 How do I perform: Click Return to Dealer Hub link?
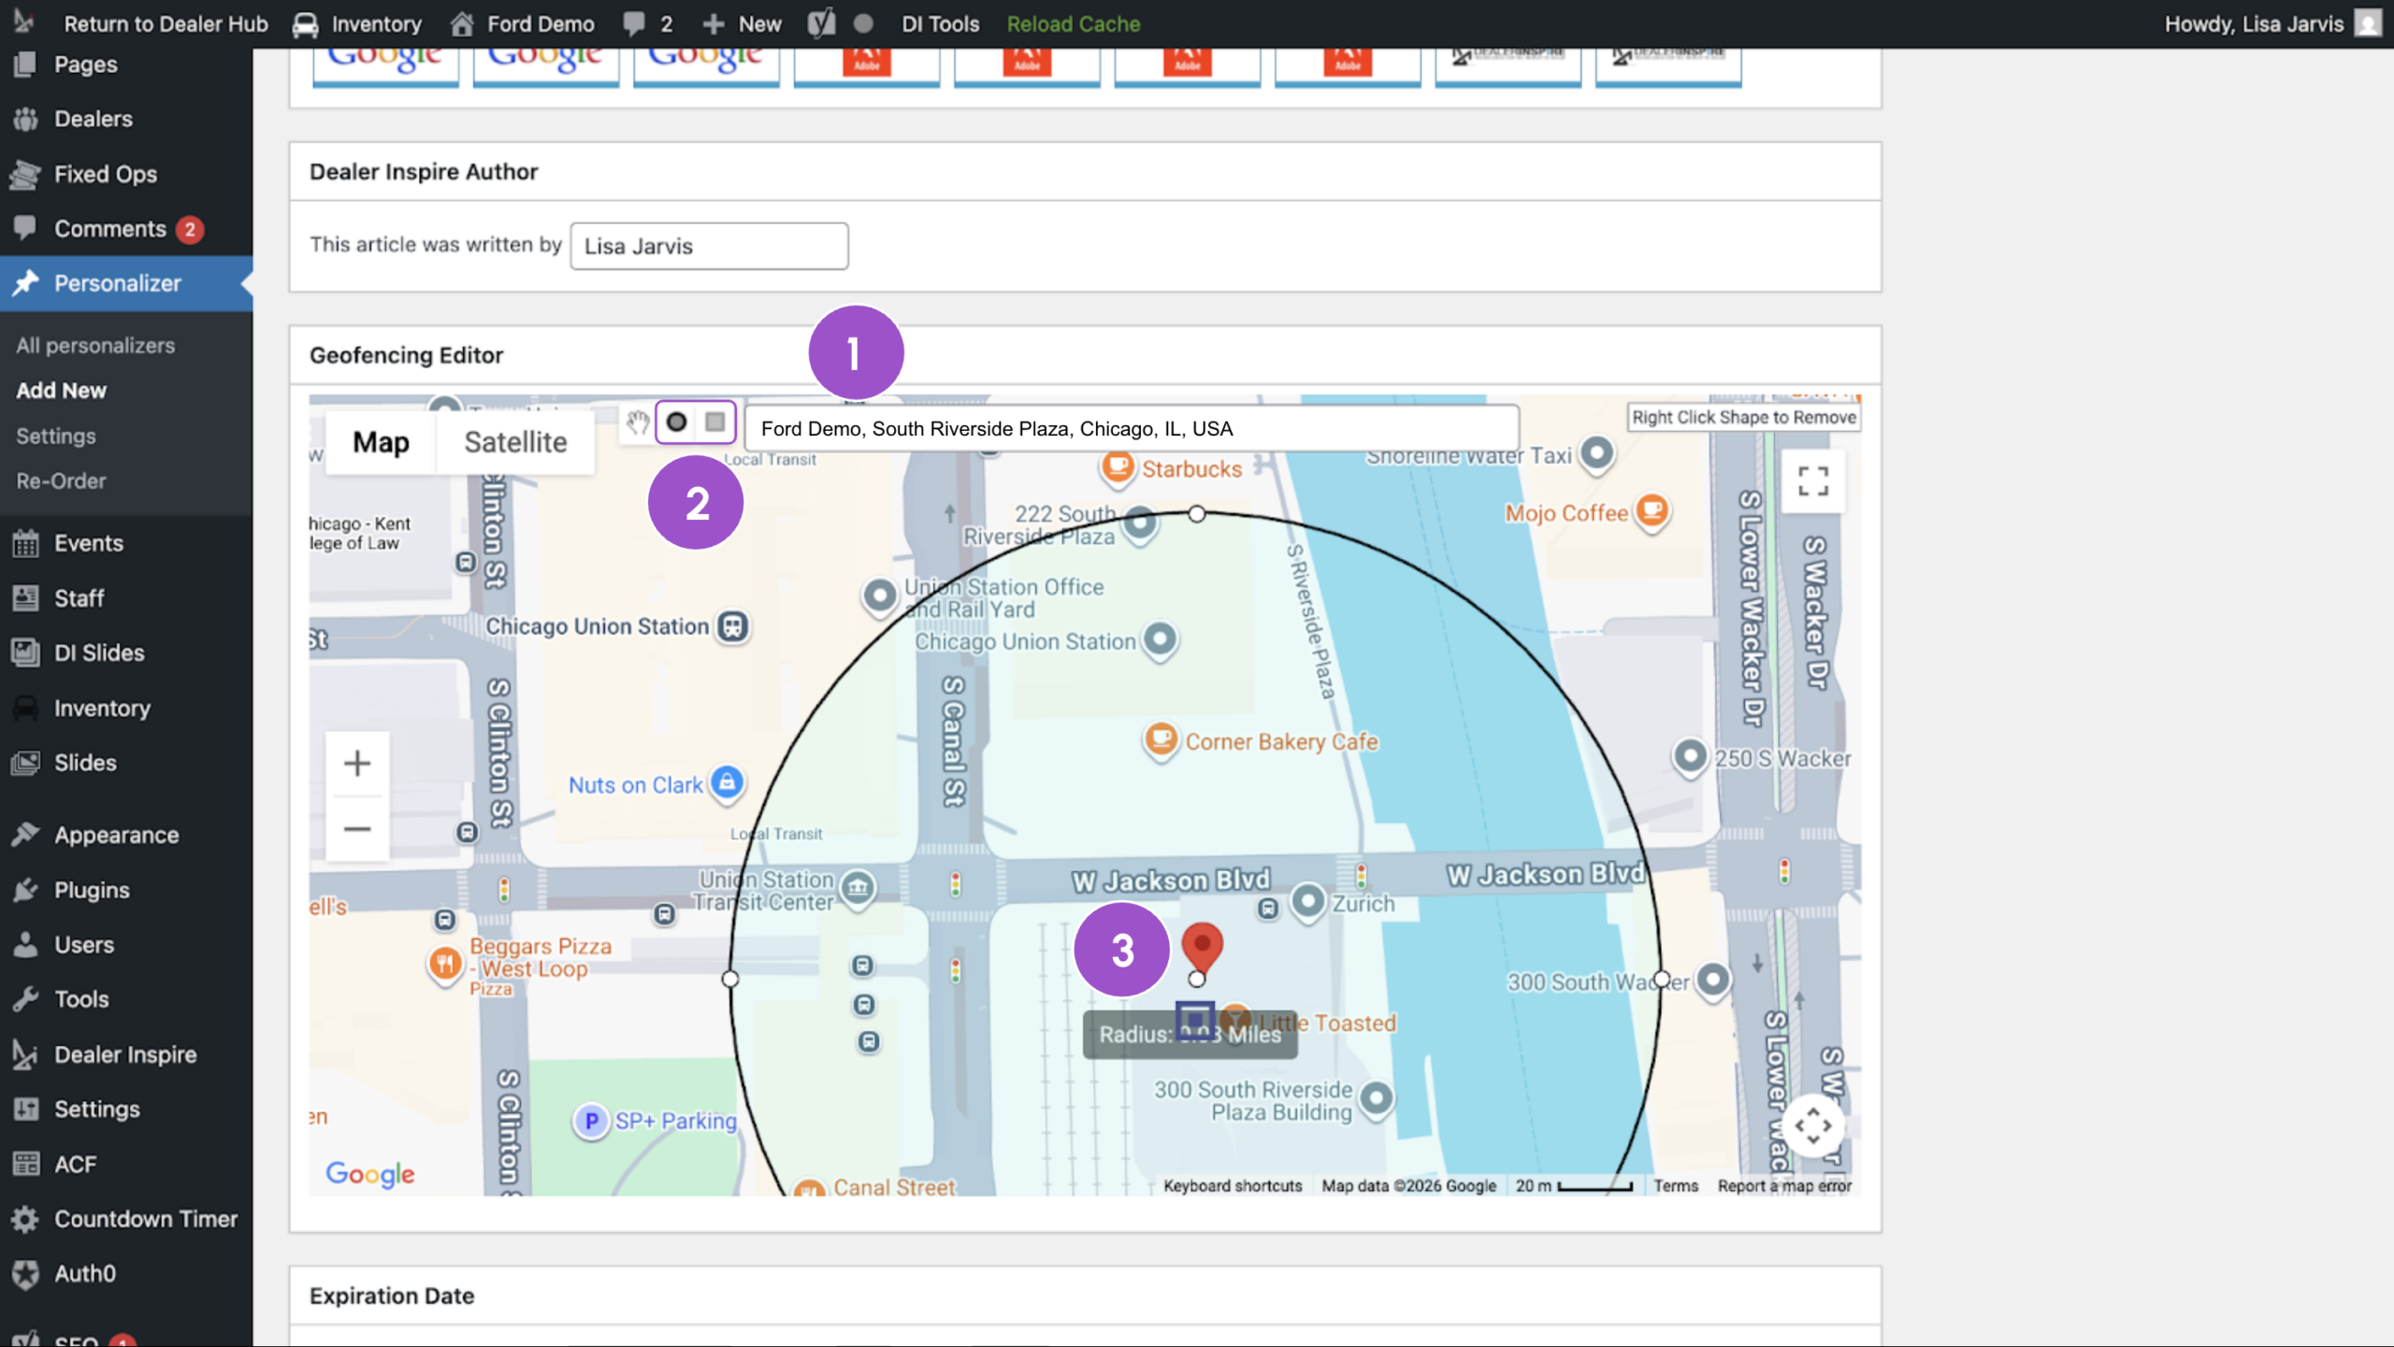point(166,23)
